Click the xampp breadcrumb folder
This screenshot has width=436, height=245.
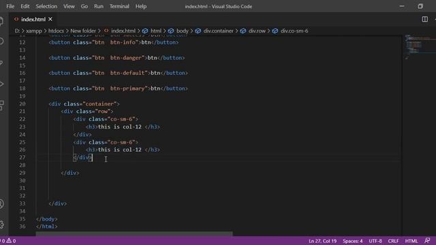[34, 31]
